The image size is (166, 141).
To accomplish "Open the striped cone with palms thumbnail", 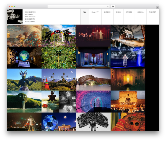I will click(x=59, y=80).
